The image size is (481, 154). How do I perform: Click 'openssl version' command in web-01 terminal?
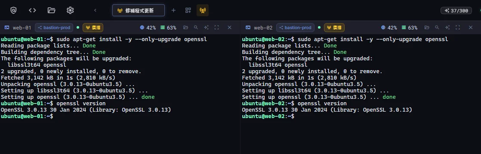coord(81,104)
